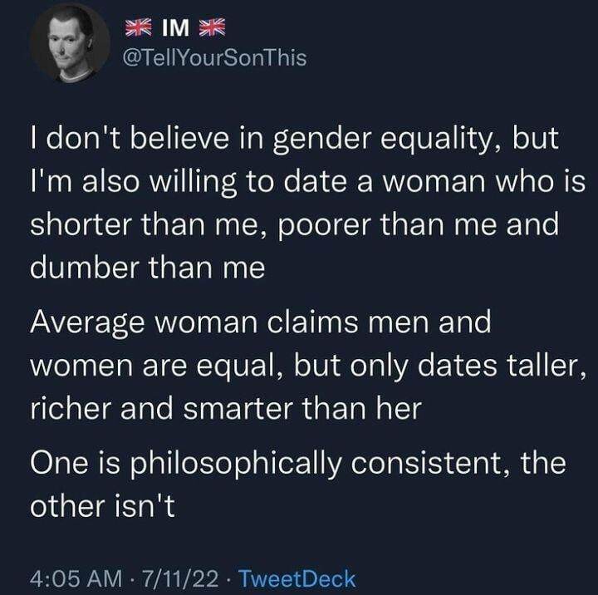Click the 4:05 AM timestamp
Screen dimensions: 598x595
point(69,578)
